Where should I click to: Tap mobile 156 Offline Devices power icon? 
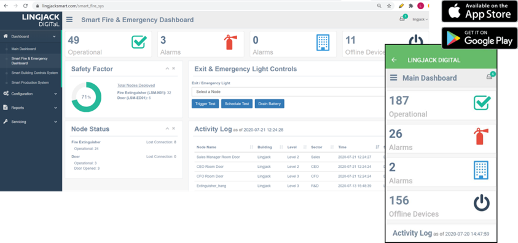tap(481, 202)
